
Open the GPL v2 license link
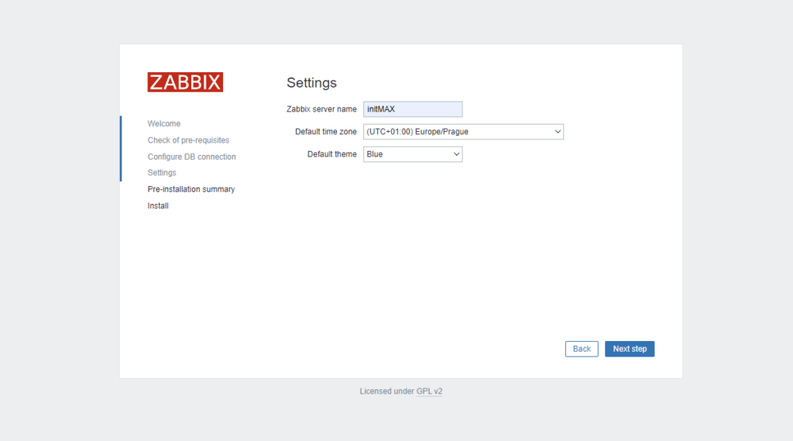(x=429, y=391)
